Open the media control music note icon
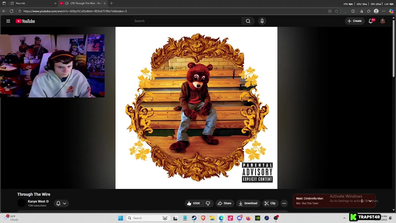396x223 pixels. 361,11
